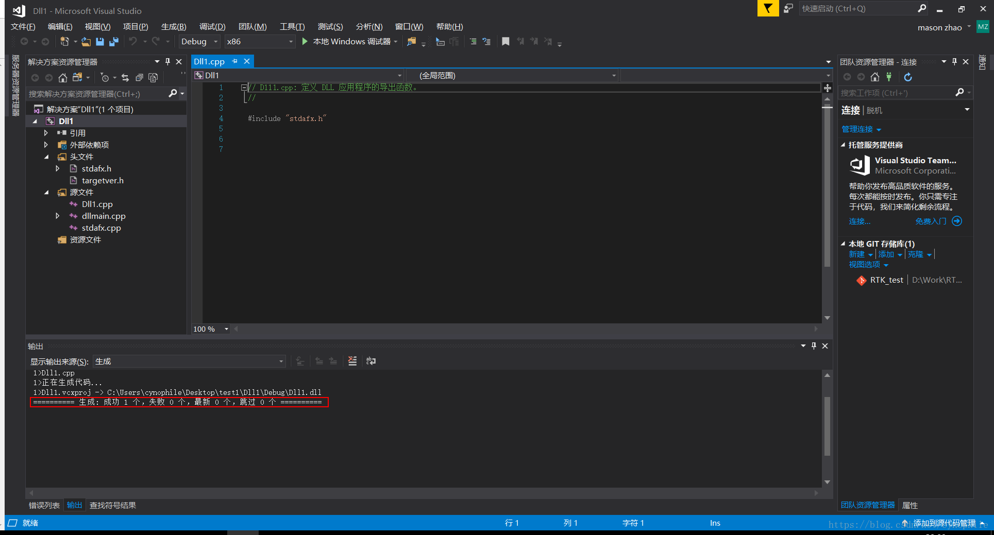
Task: Click the Open File folder icon
Action: pyautogui.click(x=86, y=41)
